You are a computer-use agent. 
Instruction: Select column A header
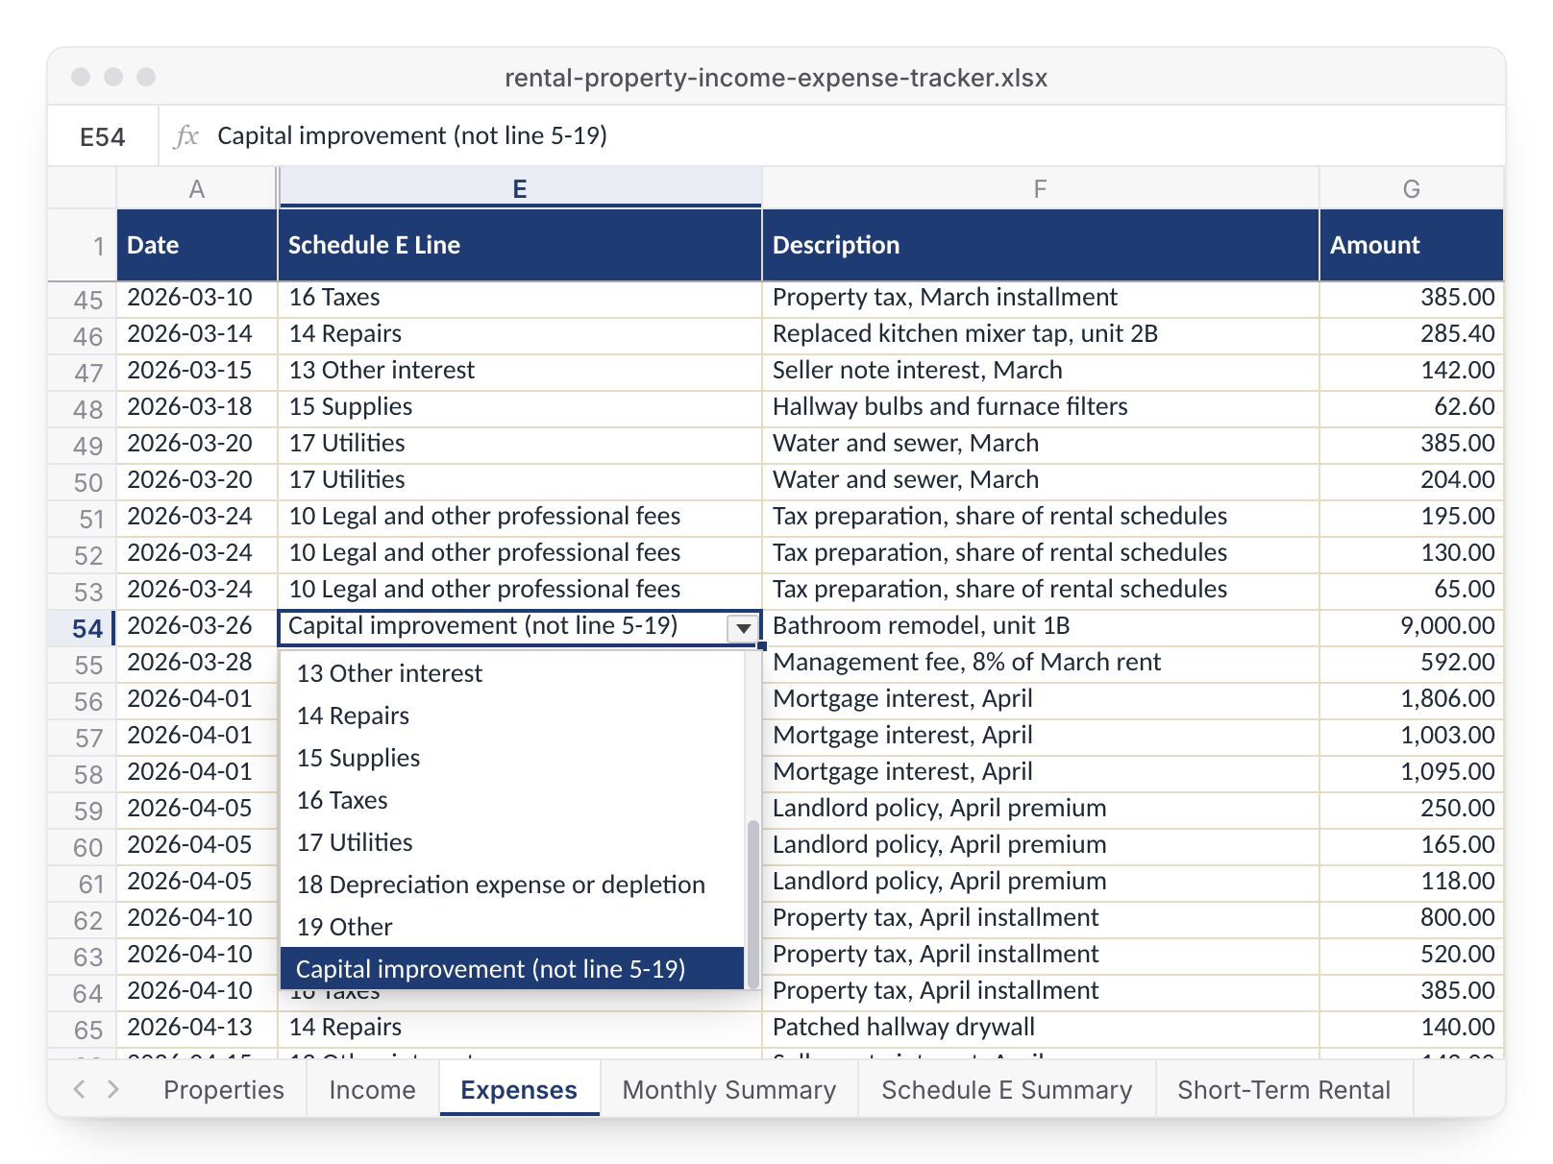click(x=197, y=188)
